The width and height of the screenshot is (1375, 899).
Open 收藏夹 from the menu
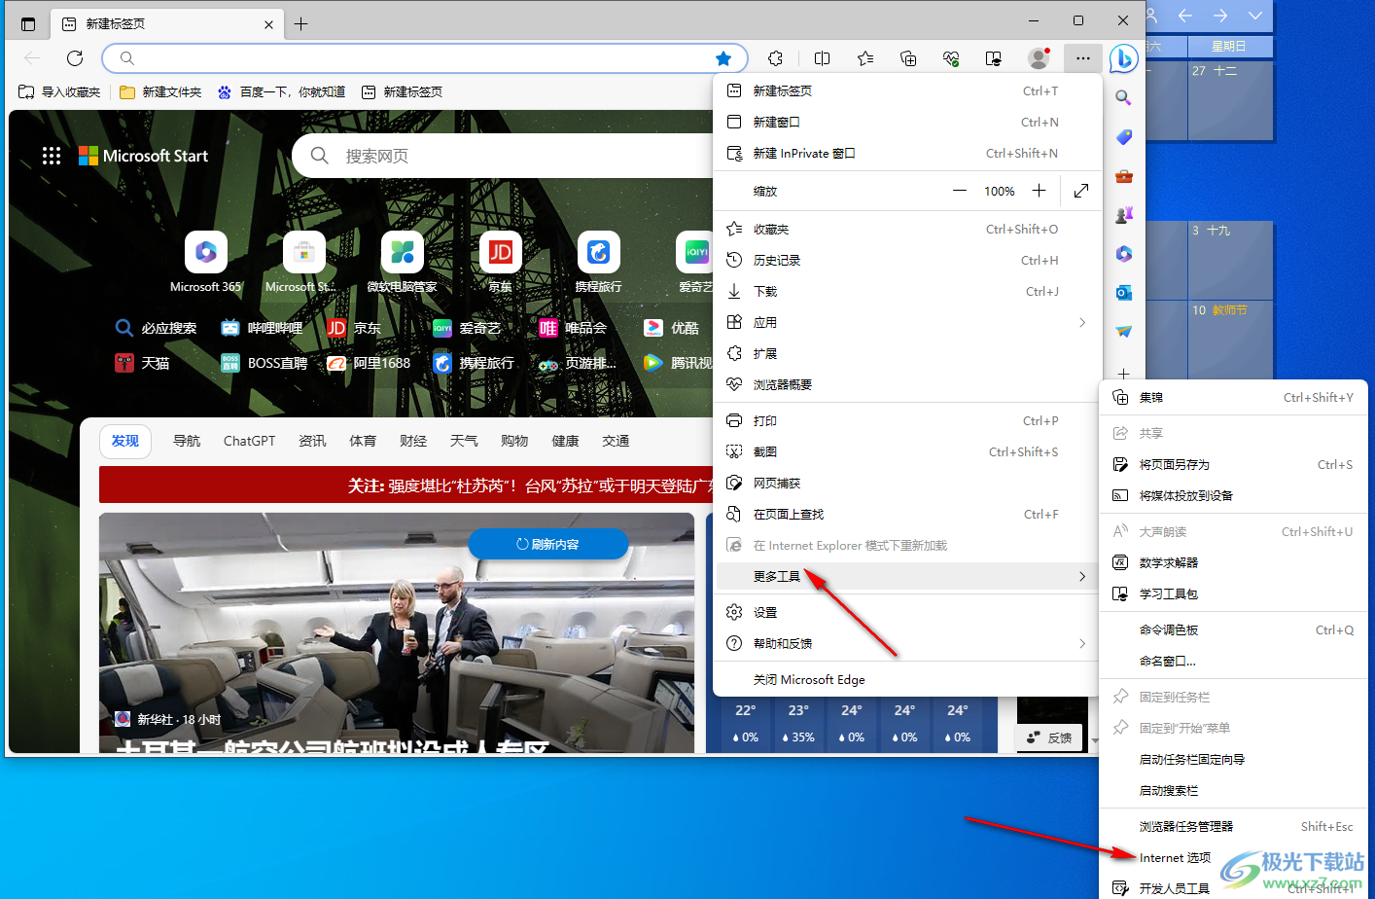click(907, 229)
